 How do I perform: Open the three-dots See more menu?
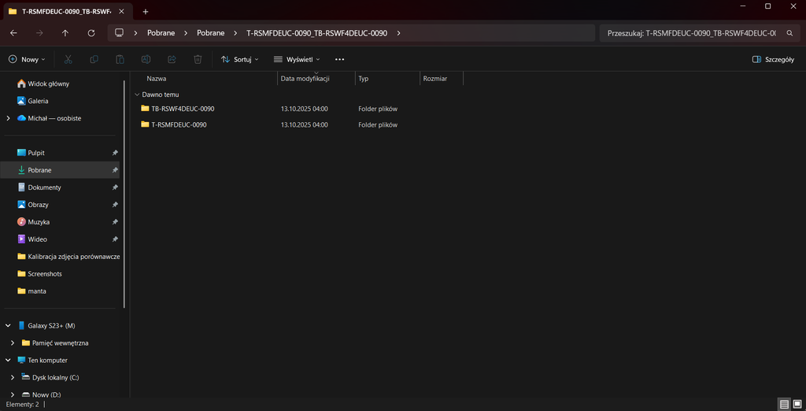pos(339,59)
